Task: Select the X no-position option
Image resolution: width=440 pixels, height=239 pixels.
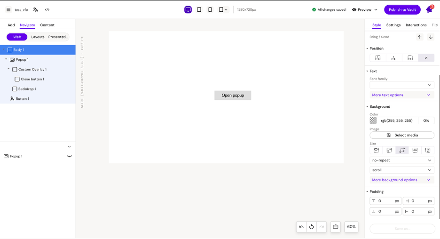Action: click(x=426, y=58)
